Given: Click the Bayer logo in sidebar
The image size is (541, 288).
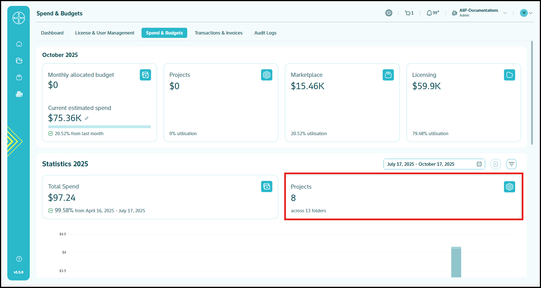Looking at the screenshot, I should click(x=19, y=18).
